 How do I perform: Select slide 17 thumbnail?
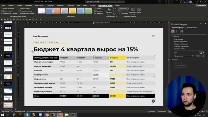8,91
